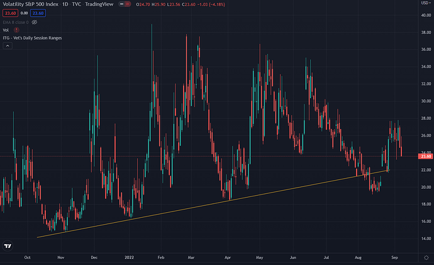Open chart settings gear in the bottom-right corner
434x265 pixels.
pyautogui.click(x=426, y=257)
